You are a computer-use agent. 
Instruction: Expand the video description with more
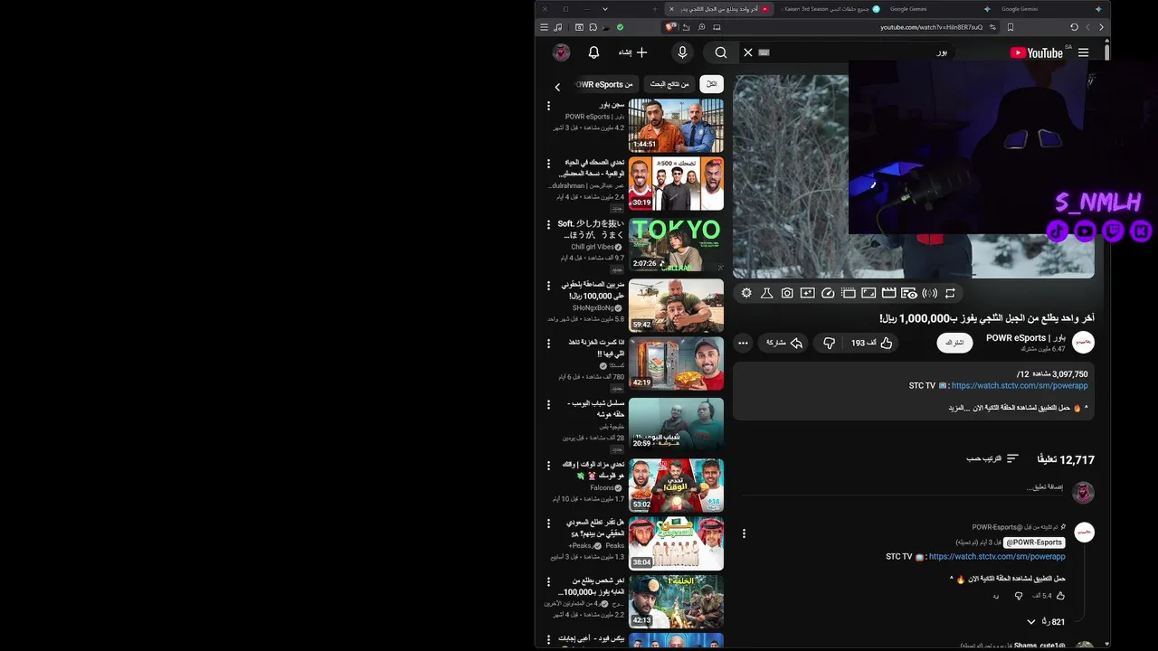pyautogui.click(x=959, y=408)
